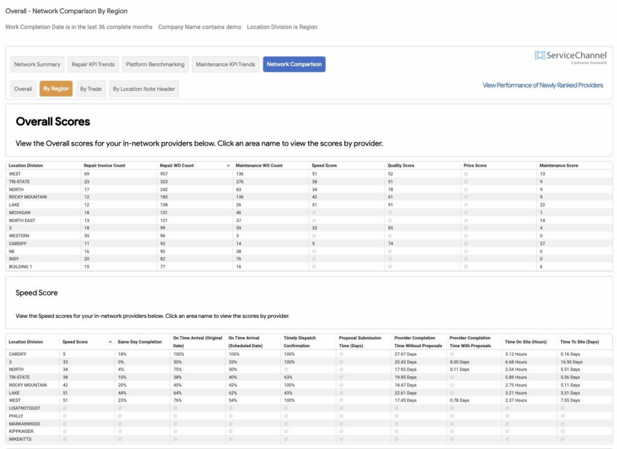Click ascending sort arrow in lower Speed Score header
The image size is (617, 449).
point(110,342)
